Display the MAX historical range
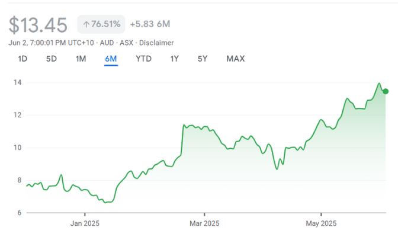The height and width of the screenshot is (237, 398). click(x=235, y=59)
